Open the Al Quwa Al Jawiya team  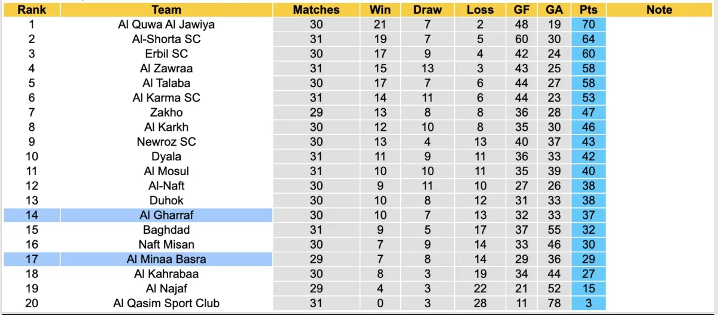coord(166,25)
